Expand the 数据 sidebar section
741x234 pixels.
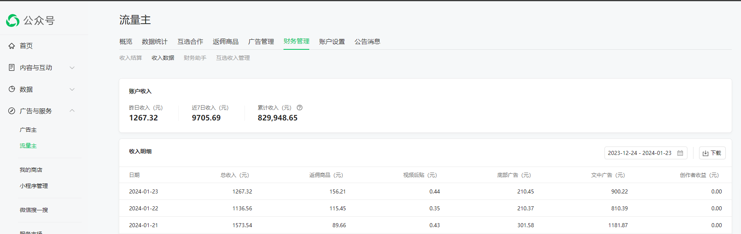pos(72,89)
